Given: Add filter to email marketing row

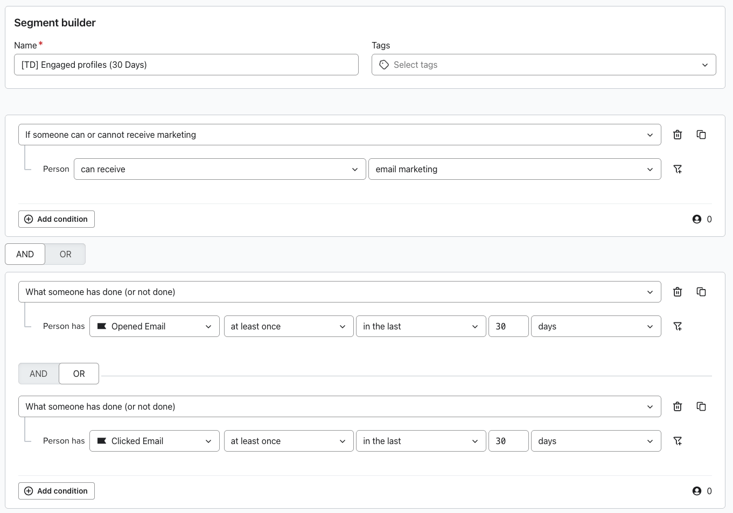Looking at the screenshot, I should (678, 169).
